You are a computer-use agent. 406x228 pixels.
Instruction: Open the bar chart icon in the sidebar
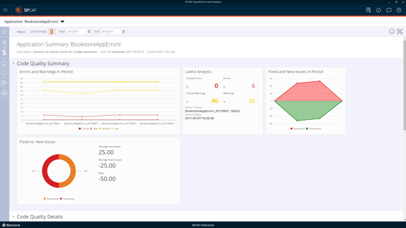click(4, 92)
